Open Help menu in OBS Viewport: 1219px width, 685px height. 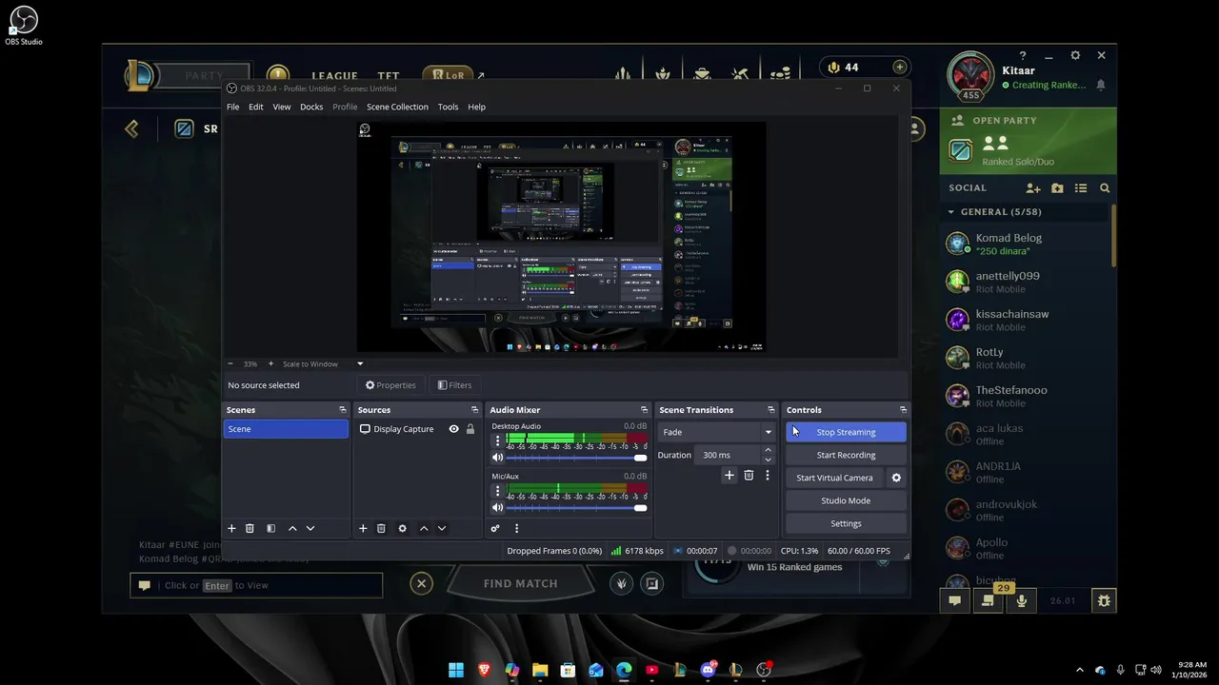pos(476,107)
